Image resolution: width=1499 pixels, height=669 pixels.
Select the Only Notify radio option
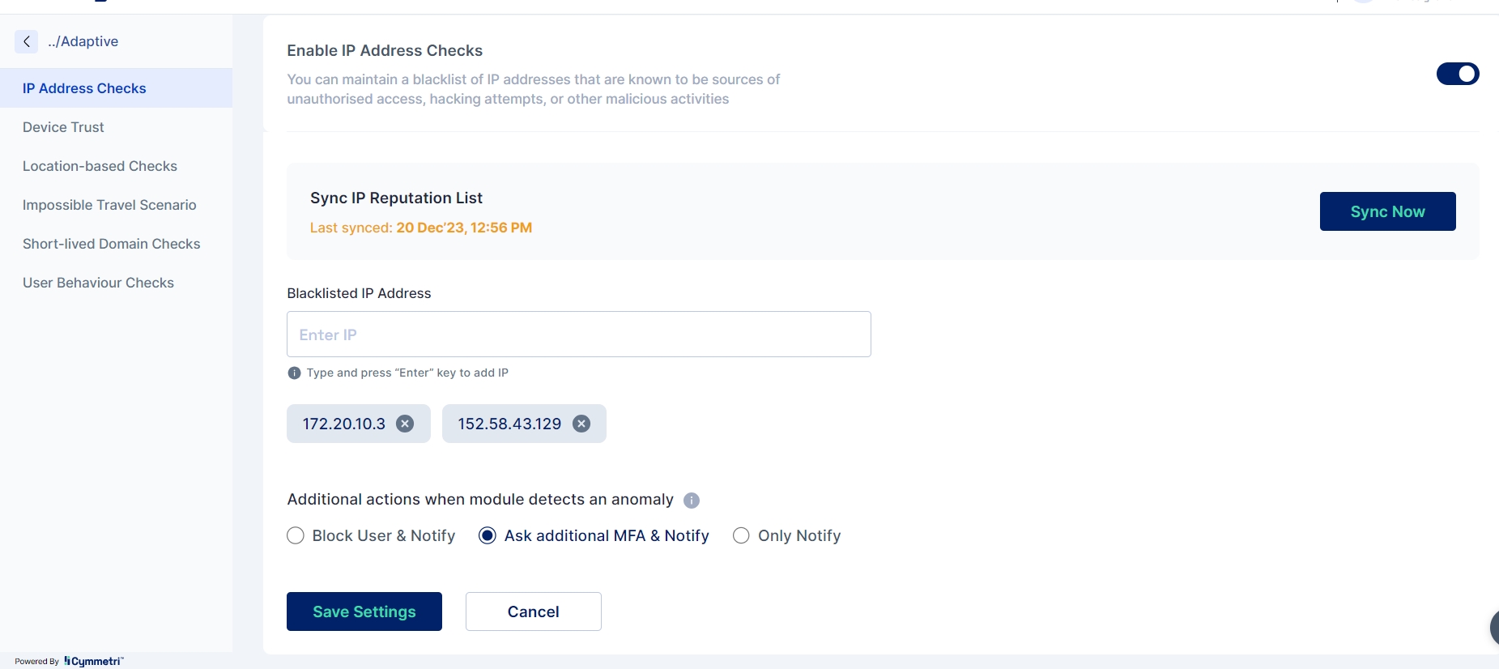point(741,536)
